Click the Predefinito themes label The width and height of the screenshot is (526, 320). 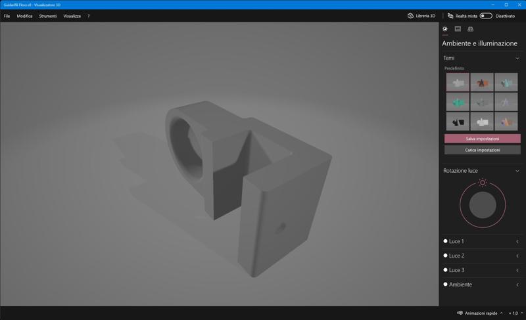click(x=454, y=68)
